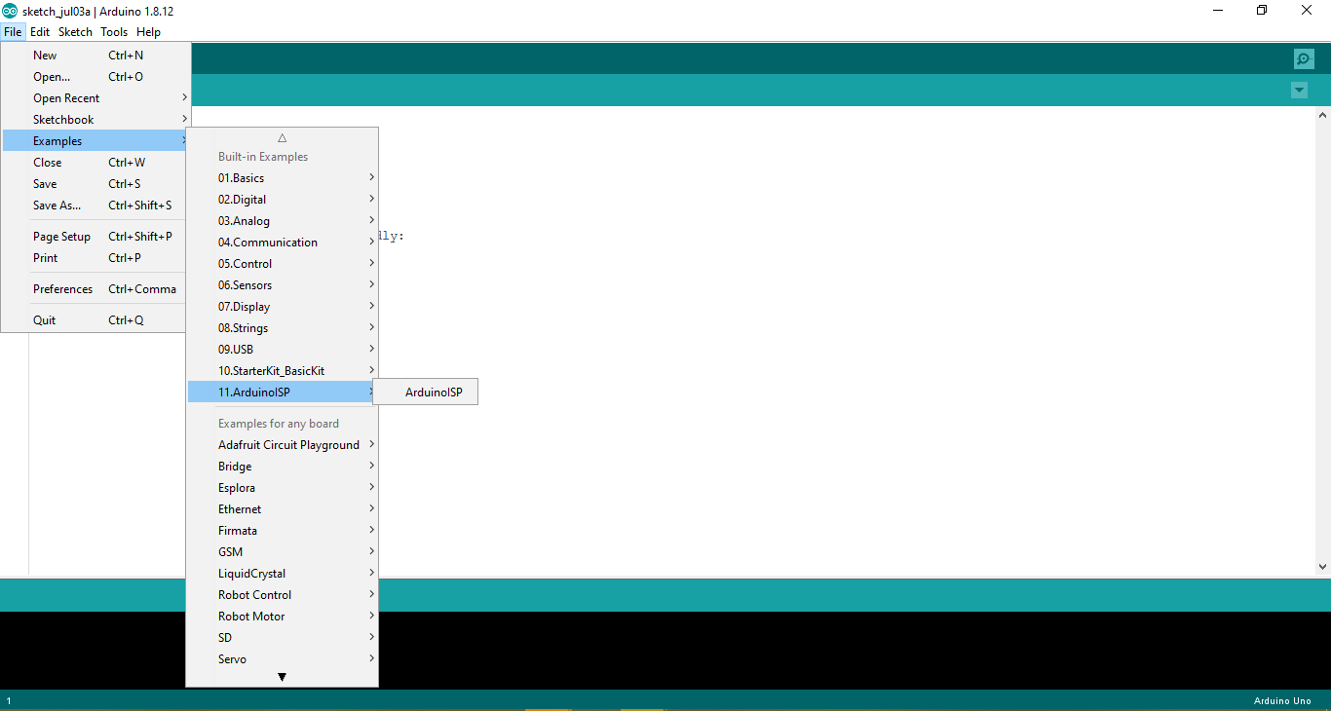This screenshot has height=711, width=1331.
Task: Expand Robot Motor library examples
Action: pos(283,617)
